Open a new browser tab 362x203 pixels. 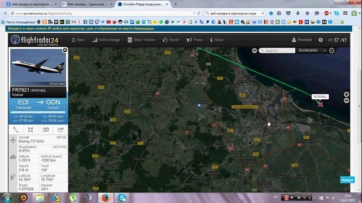click(x=176, y=4)
